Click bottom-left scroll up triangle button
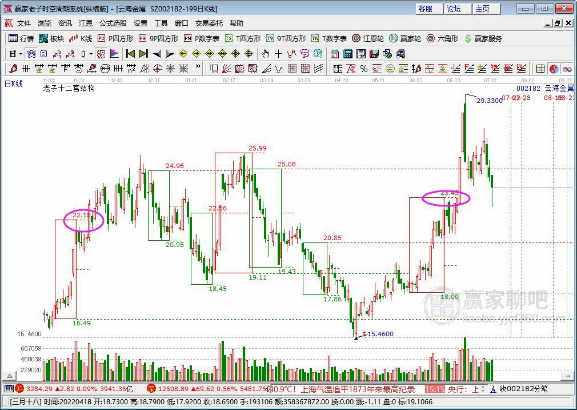 (x=10, y=376)
